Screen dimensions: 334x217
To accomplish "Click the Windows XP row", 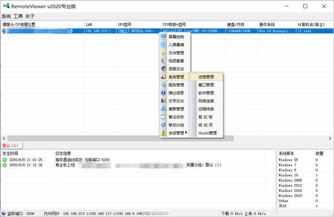I will click(x=305, y=160).
